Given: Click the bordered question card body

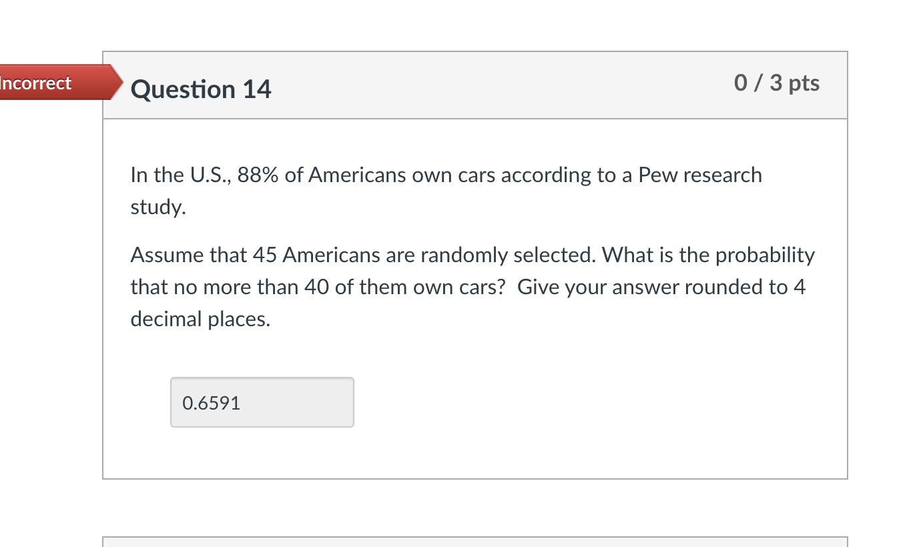Looking at the screenshot, I should 475,300.
